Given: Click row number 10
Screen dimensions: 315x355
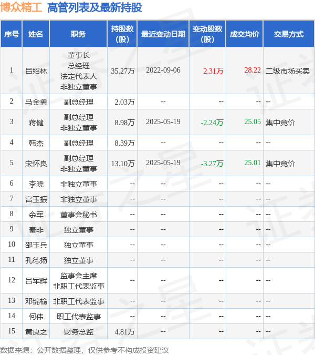Looking at the screenshot, I should pyautogui.click(x=12, y=244).
